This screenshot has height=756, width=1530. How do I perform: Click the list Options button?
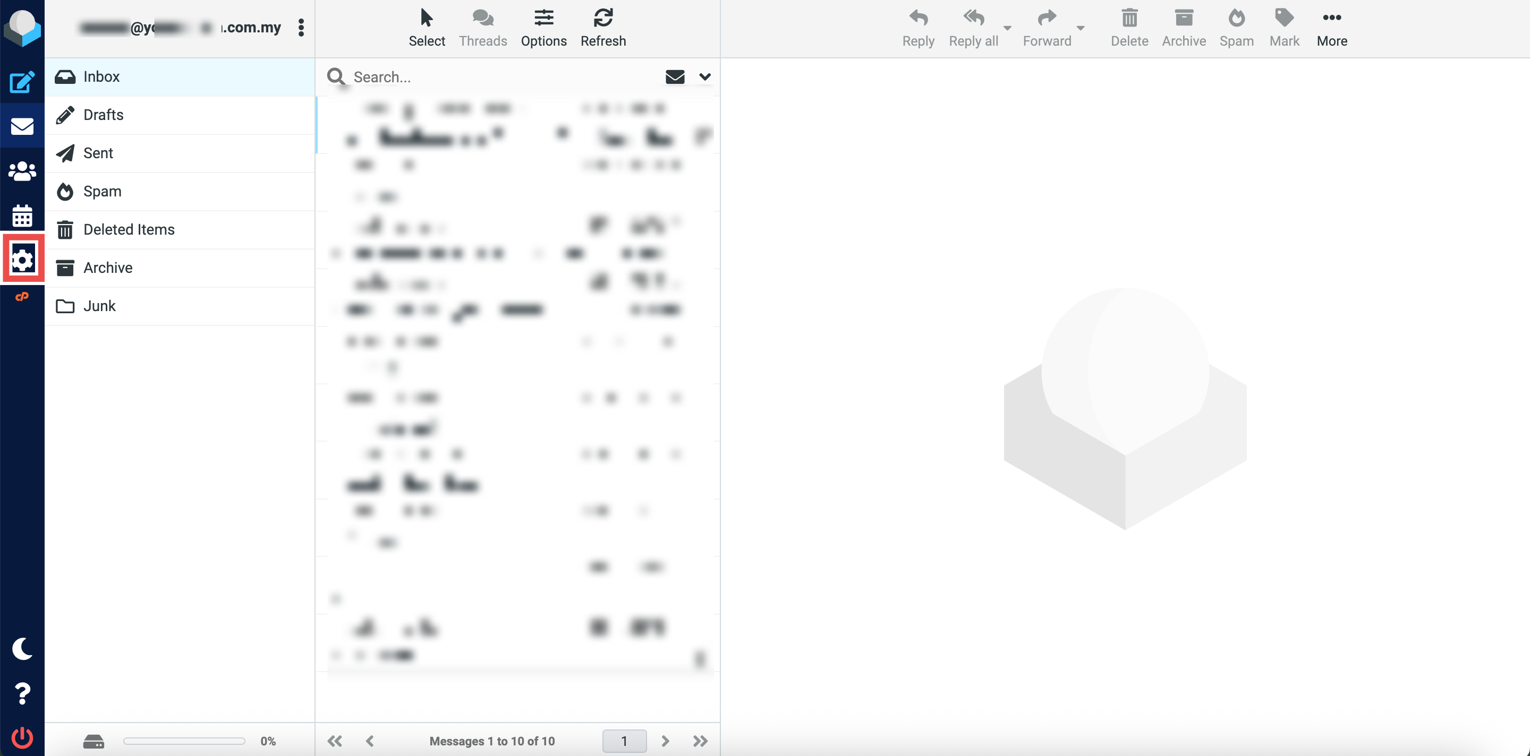coord(543,27)
